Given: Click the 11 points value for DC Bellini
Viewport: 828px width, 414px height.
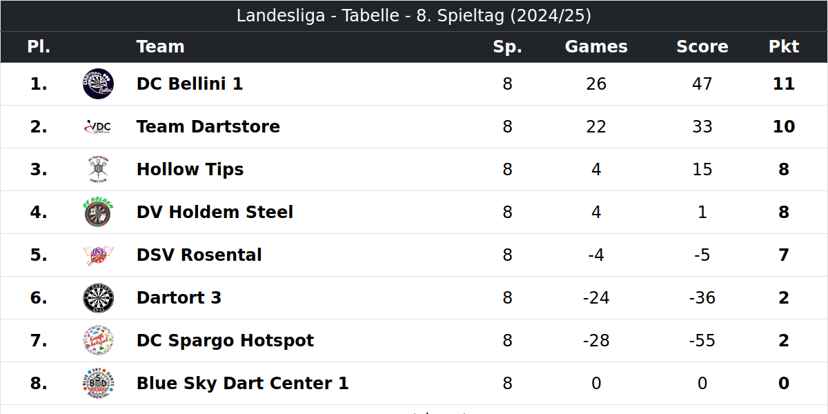Looking at the screenshot, I should coord(784,84).
